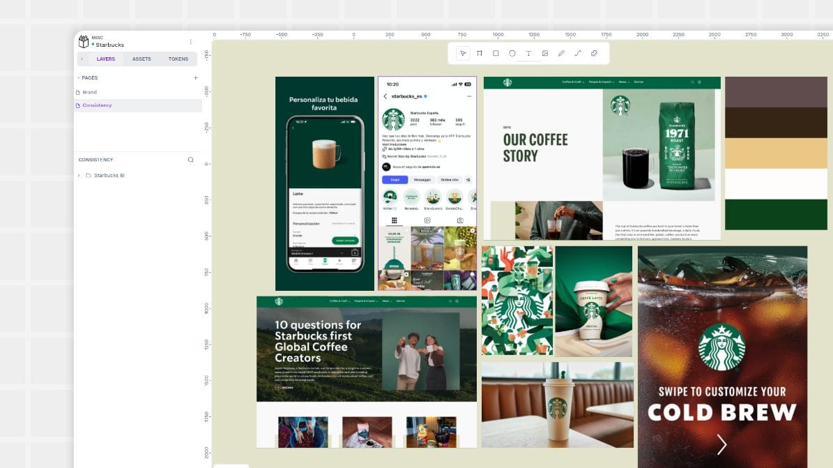Screen dimensions: 833x468
Task: Expand the Starbucks Bi layer group
Action: (78, 175)
